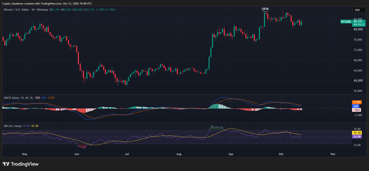Click the Jun label on the time axis
Screen dimensions: 369x171
click(x=76, y=154)
